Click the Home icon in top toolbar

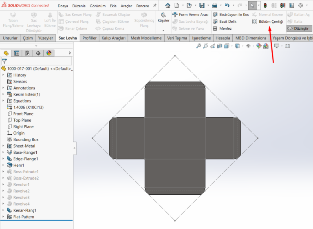click(168, 6)
